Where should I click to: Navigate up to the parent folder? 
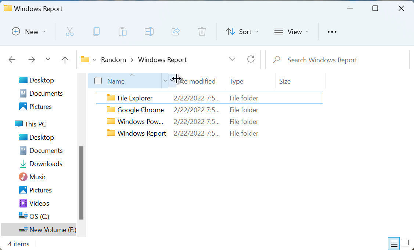tap(65, 59)
